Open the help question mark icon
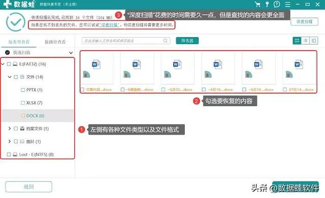This screenshot has width=325, height=198. tap(277, 4)
